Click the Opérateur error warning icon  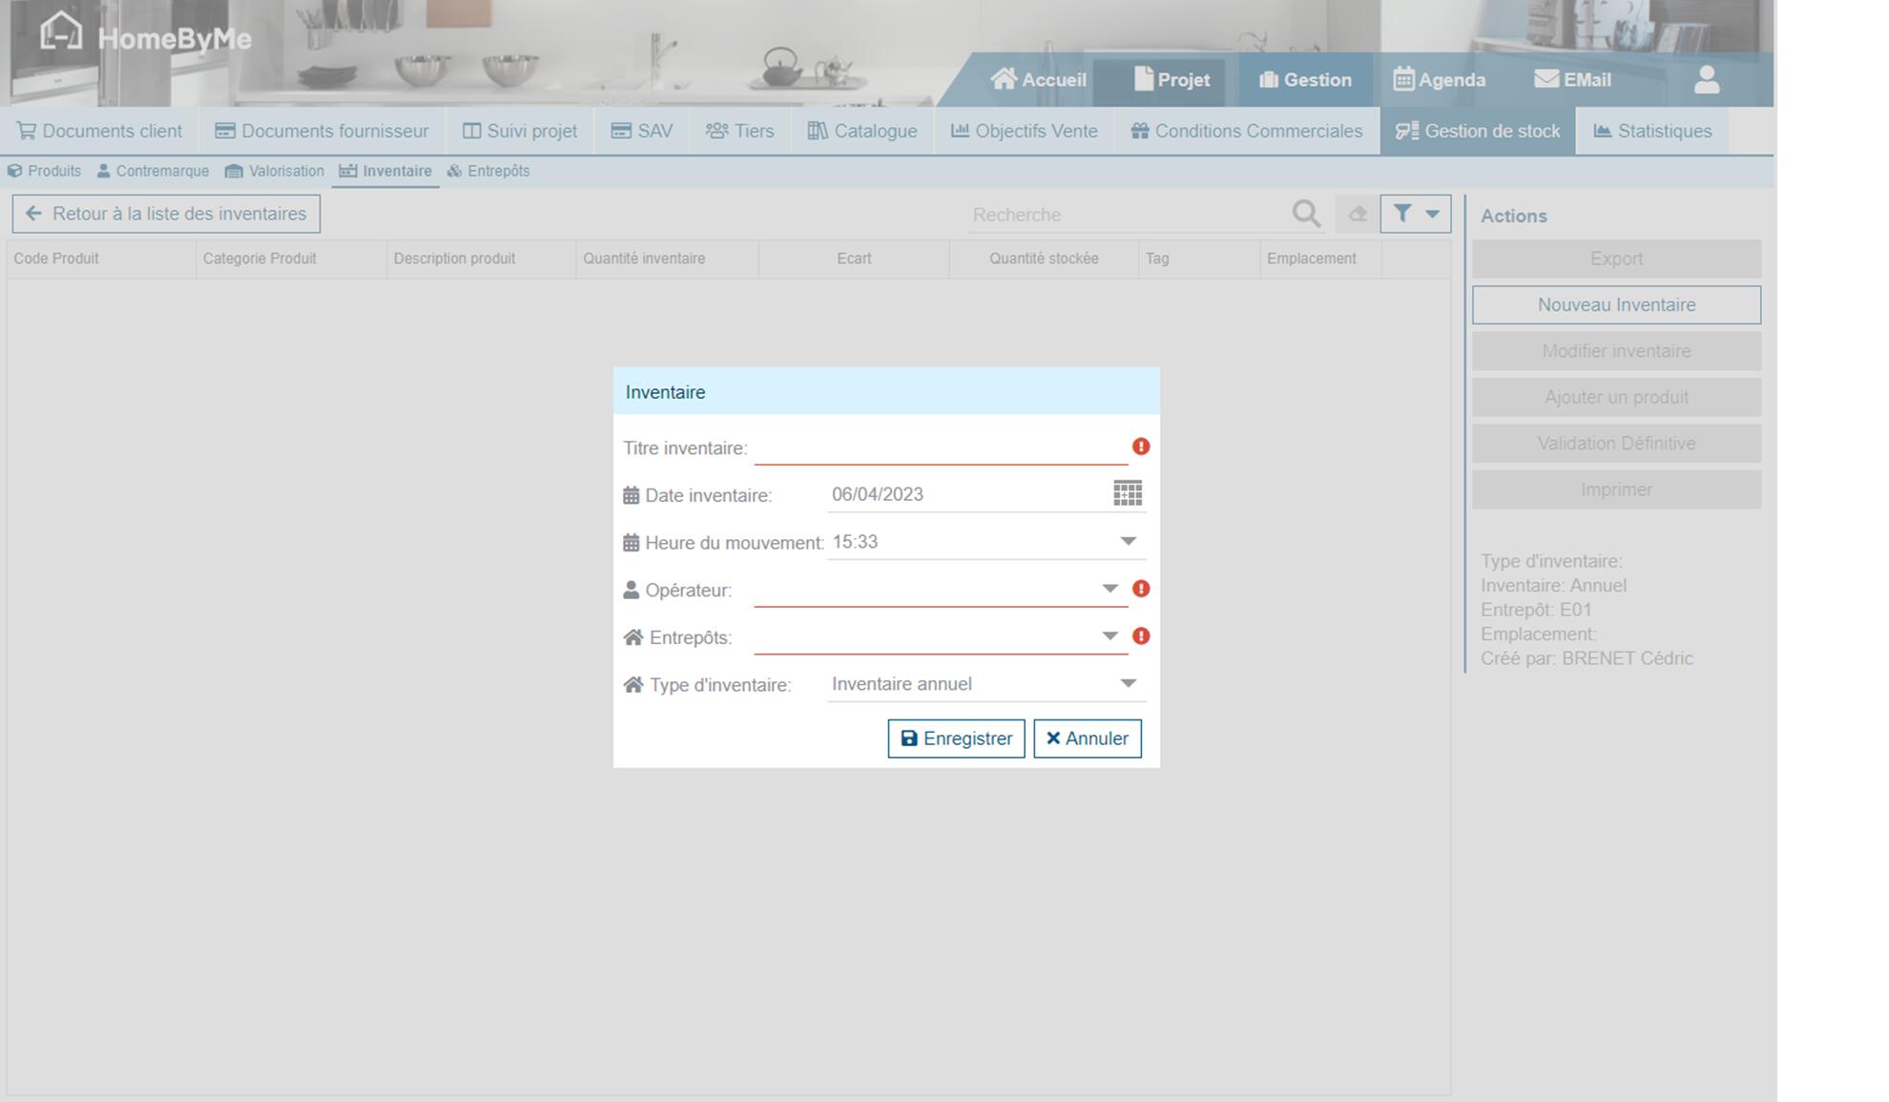click(1140, 589)
